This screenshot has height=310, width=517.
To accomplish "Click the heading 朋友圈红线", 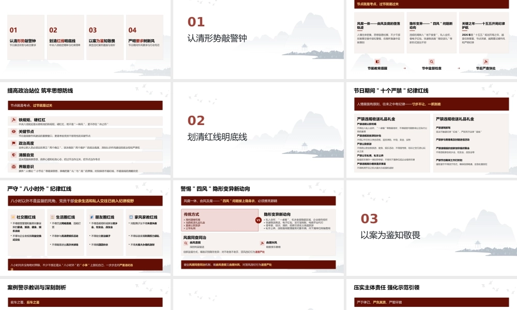I will click(104, 217).
